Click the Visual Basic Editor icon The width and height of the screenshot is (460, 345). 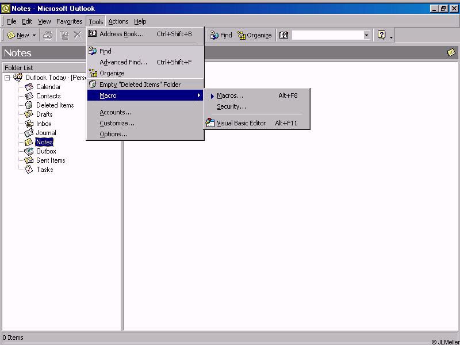coord(210,122)
